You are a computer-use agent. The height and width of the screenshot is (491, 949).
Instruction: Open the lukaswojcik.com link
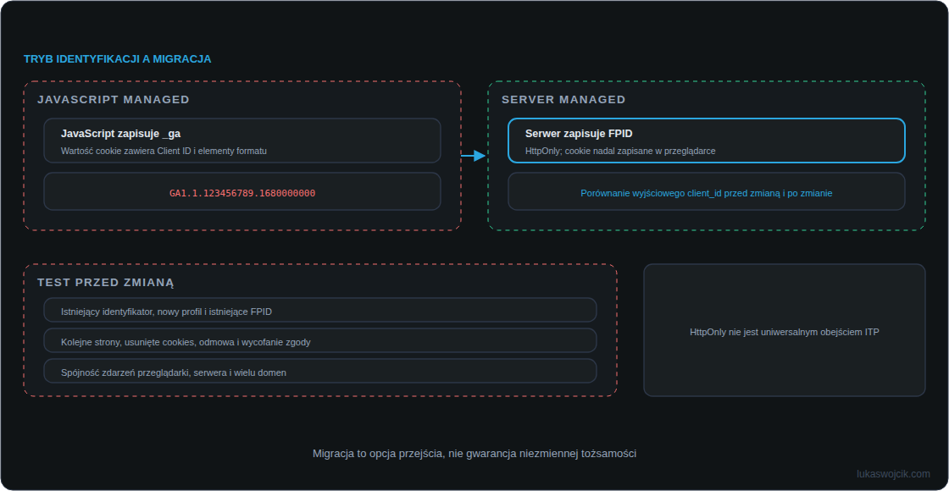893,474
